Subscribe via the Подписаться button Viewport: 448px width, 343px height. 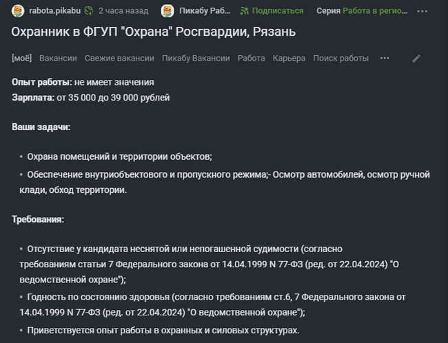277,11
